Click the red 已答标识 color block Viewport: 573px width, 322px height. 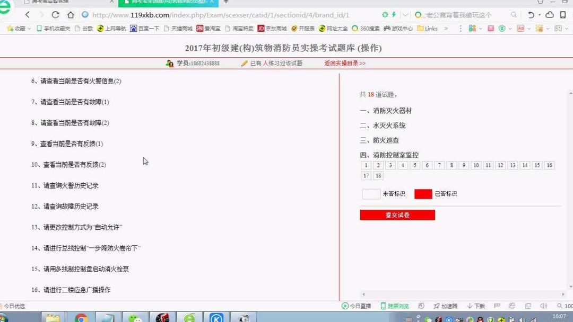[x=422, y=194]
